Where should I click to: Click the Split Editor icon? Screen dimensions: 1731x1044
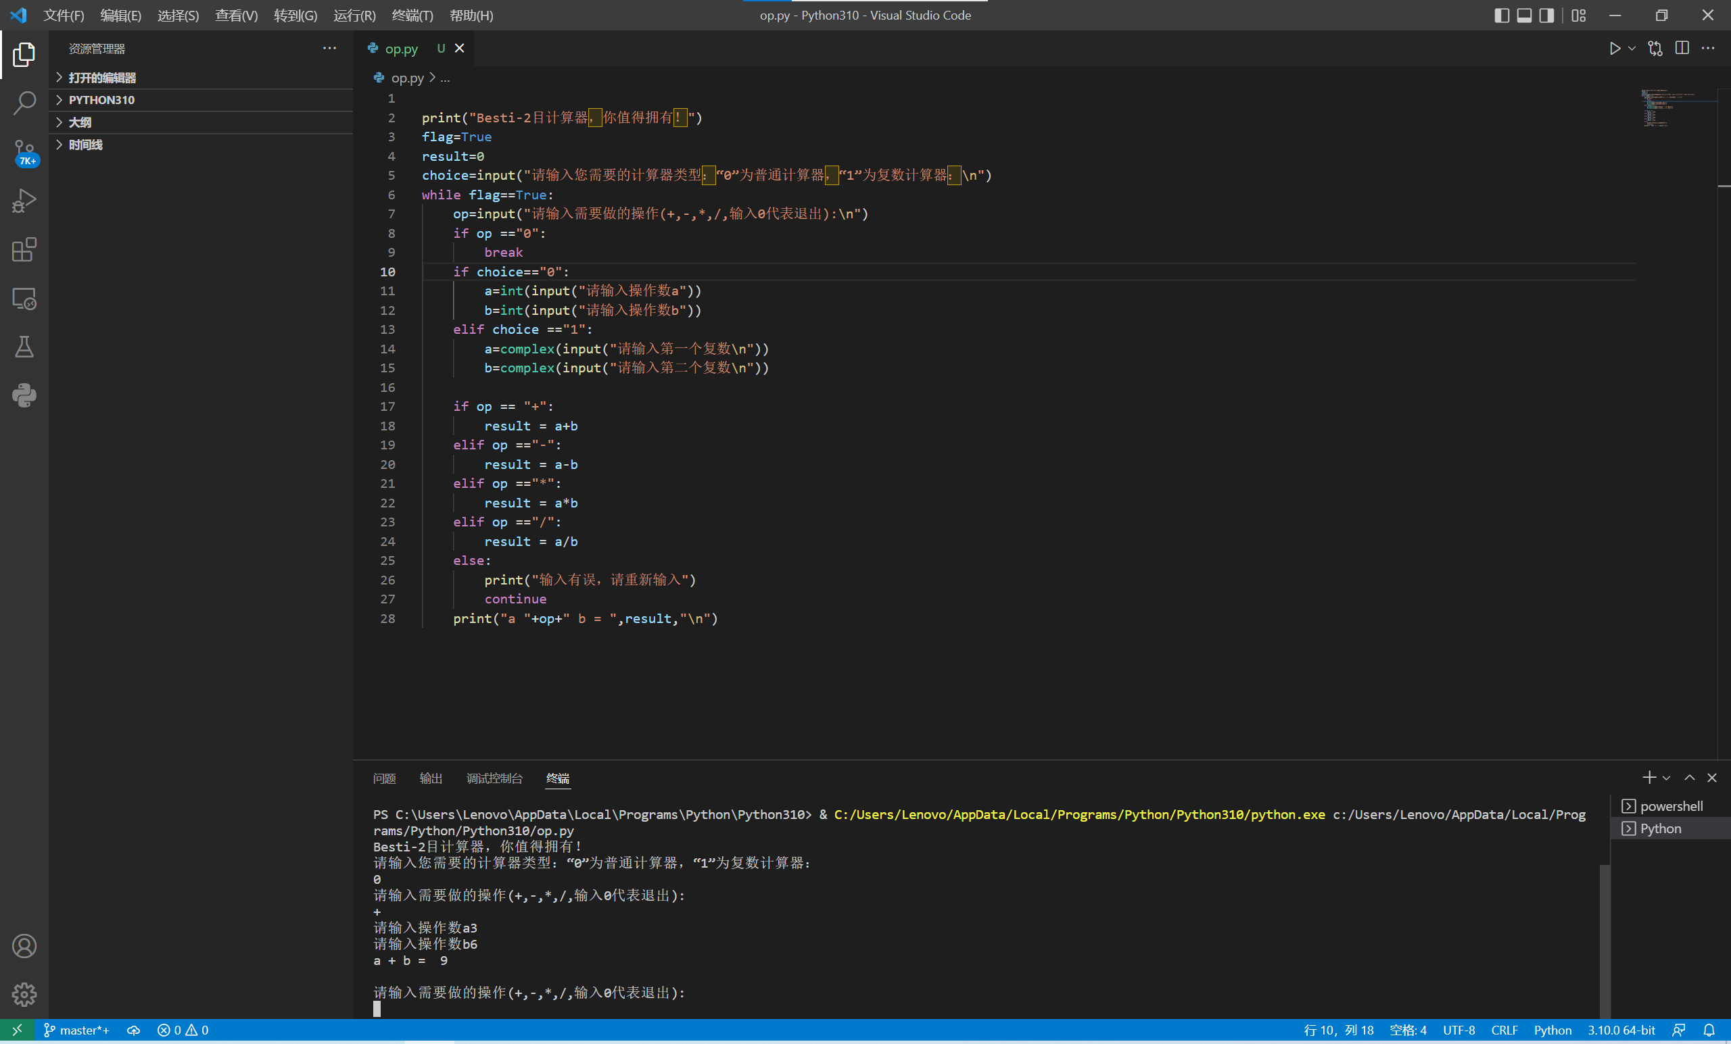click(x=1682, y=49)
